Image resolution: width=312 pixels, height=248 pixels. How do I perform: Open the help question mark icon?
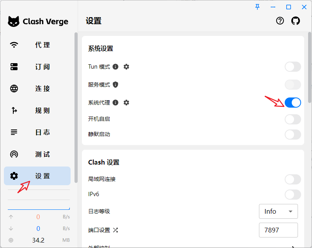[280, 21]
